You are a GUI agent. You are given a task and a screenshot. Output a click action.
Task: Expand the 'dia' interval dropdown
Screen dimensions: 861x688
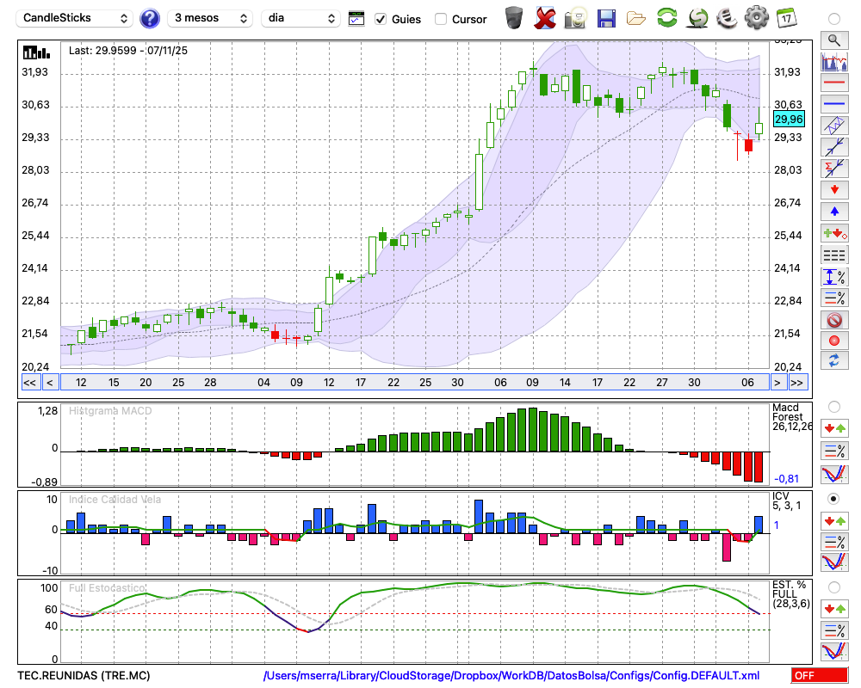[x=300, y=18]
